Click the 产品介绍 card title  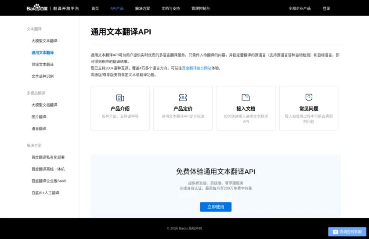coord(120,109)
